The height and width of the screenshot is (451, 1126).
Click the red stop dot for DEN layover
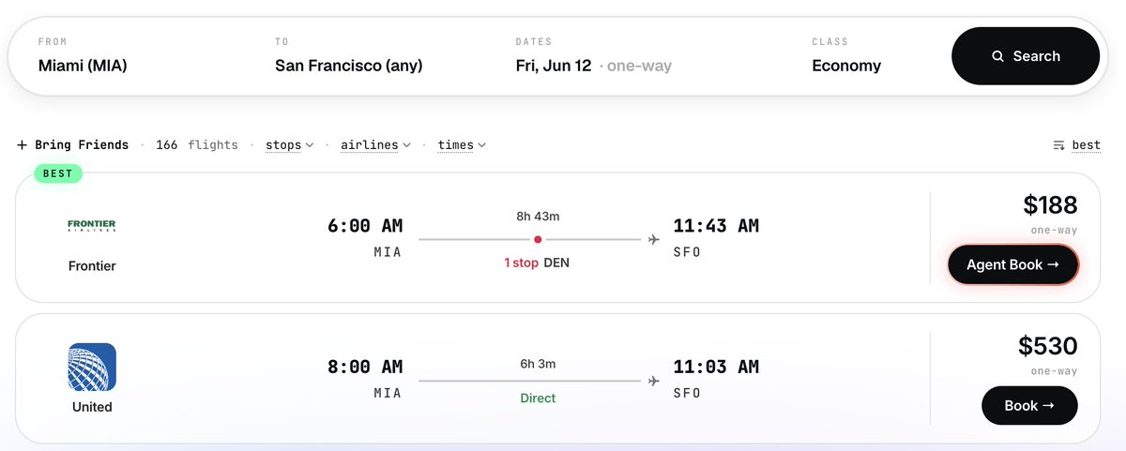coord(538,239)
